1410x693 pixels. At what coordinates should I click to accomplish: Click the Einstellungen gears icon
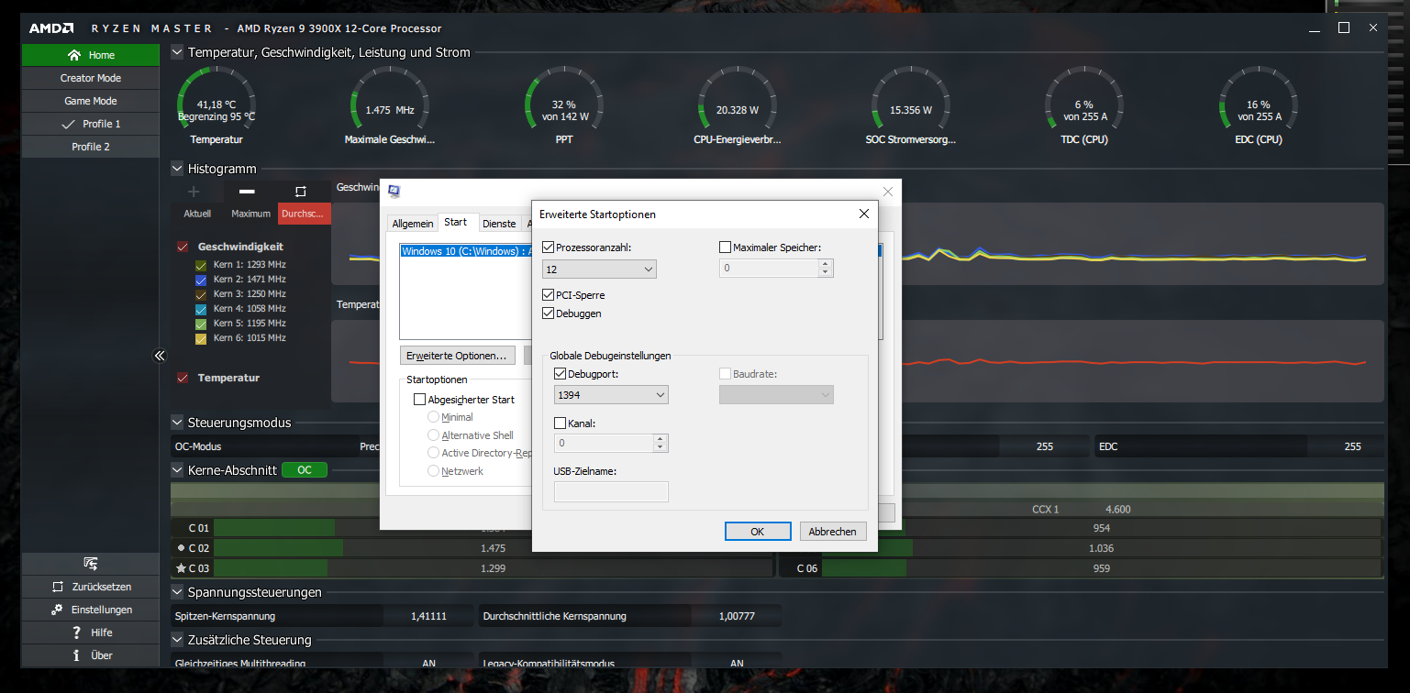click(57, 610)
